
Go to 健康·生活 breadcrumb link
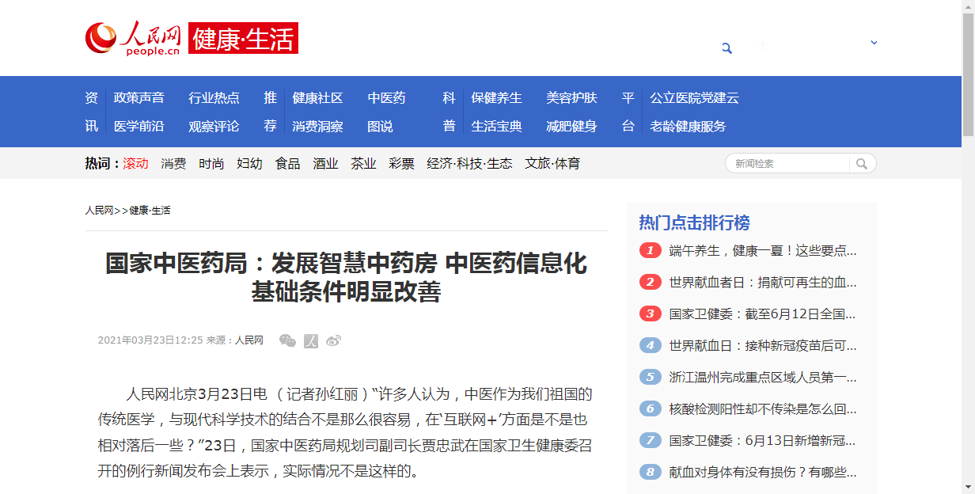coord(150,211)
